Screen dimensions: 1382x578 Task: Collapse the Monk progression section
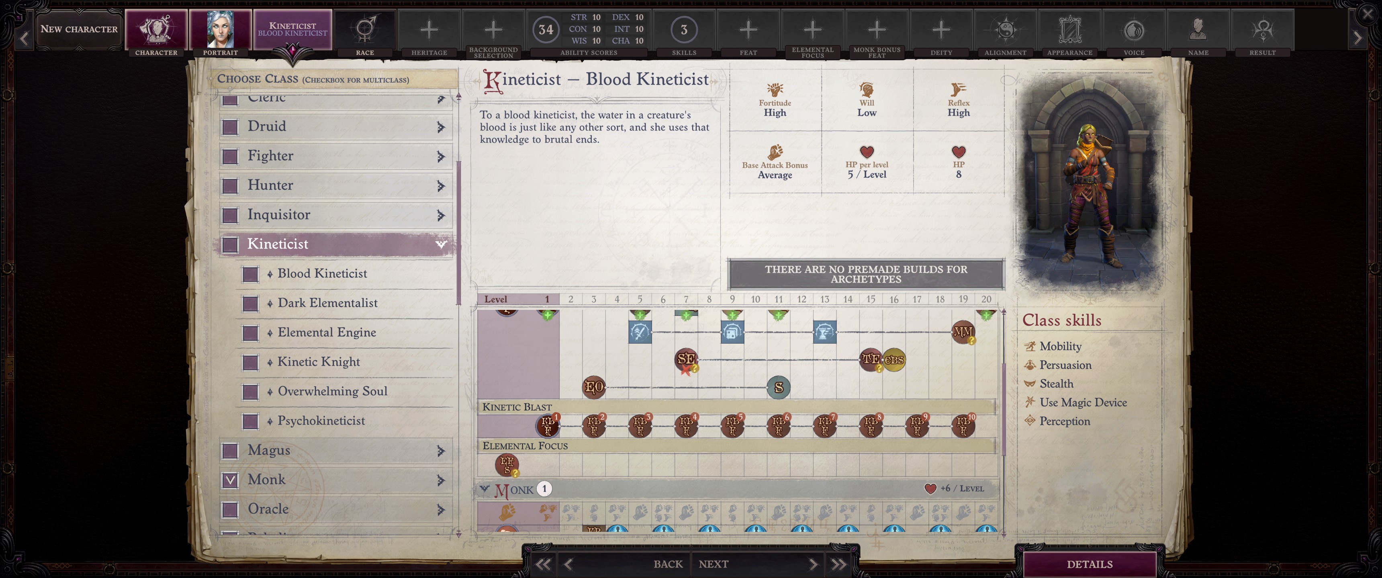click(x=485, y=488)
